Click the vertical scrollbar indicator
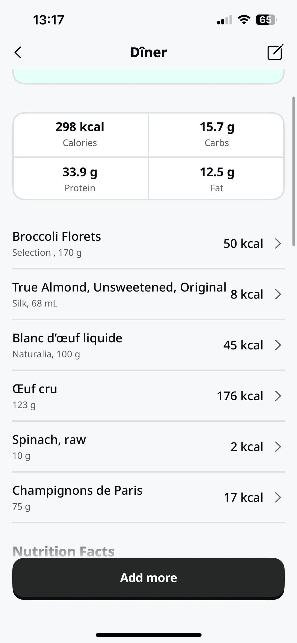This screenshot has width=297, height=643. (x=293, y=171)
